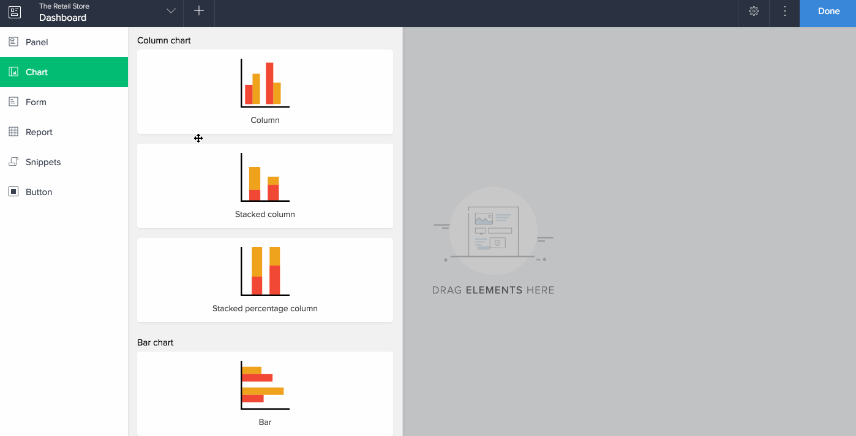Click the "Bar chart" section heading
The height and width of the screenshot is (436, 856).
click(156, 342)
